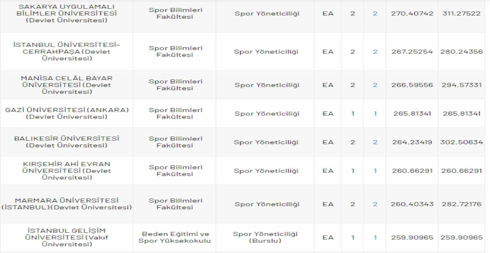The width and height of the screenshot is (490, 253).
Task: Click Gazi Üniversitesi's blue placed number
Action: coord(375,114)
